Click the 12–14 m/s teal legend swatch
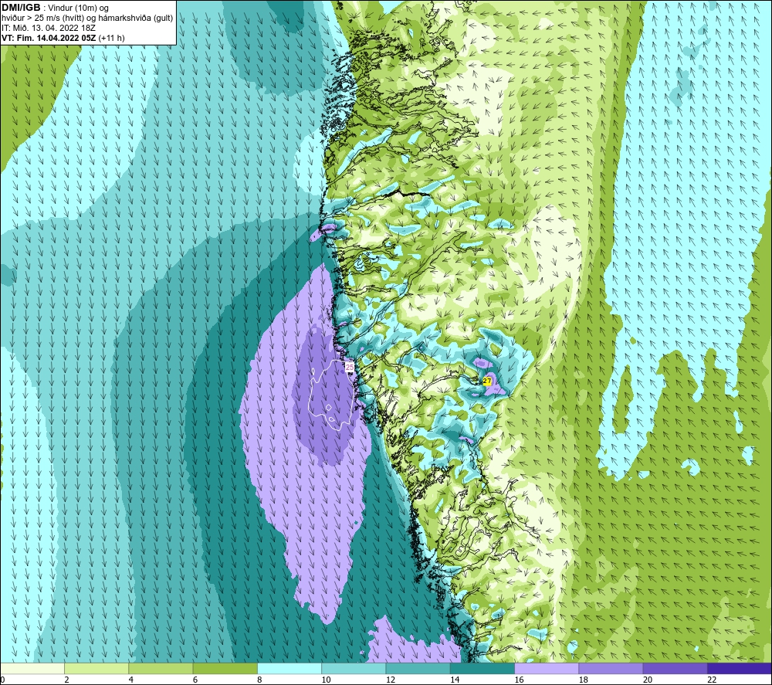 [x=418, y=669]
